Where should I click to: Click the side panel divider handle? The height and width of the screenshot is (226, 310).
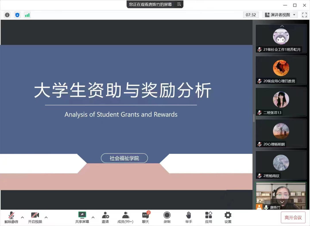coord(254,118)
